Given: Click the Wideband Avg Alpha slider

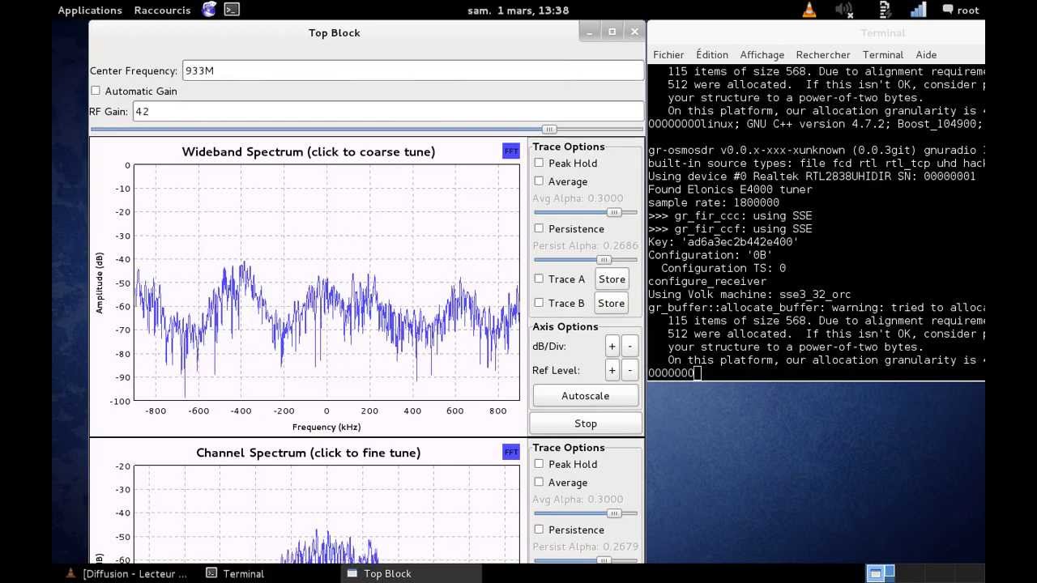Looking at the screenshot, I should pyautogui.click(x=585, y=212).
